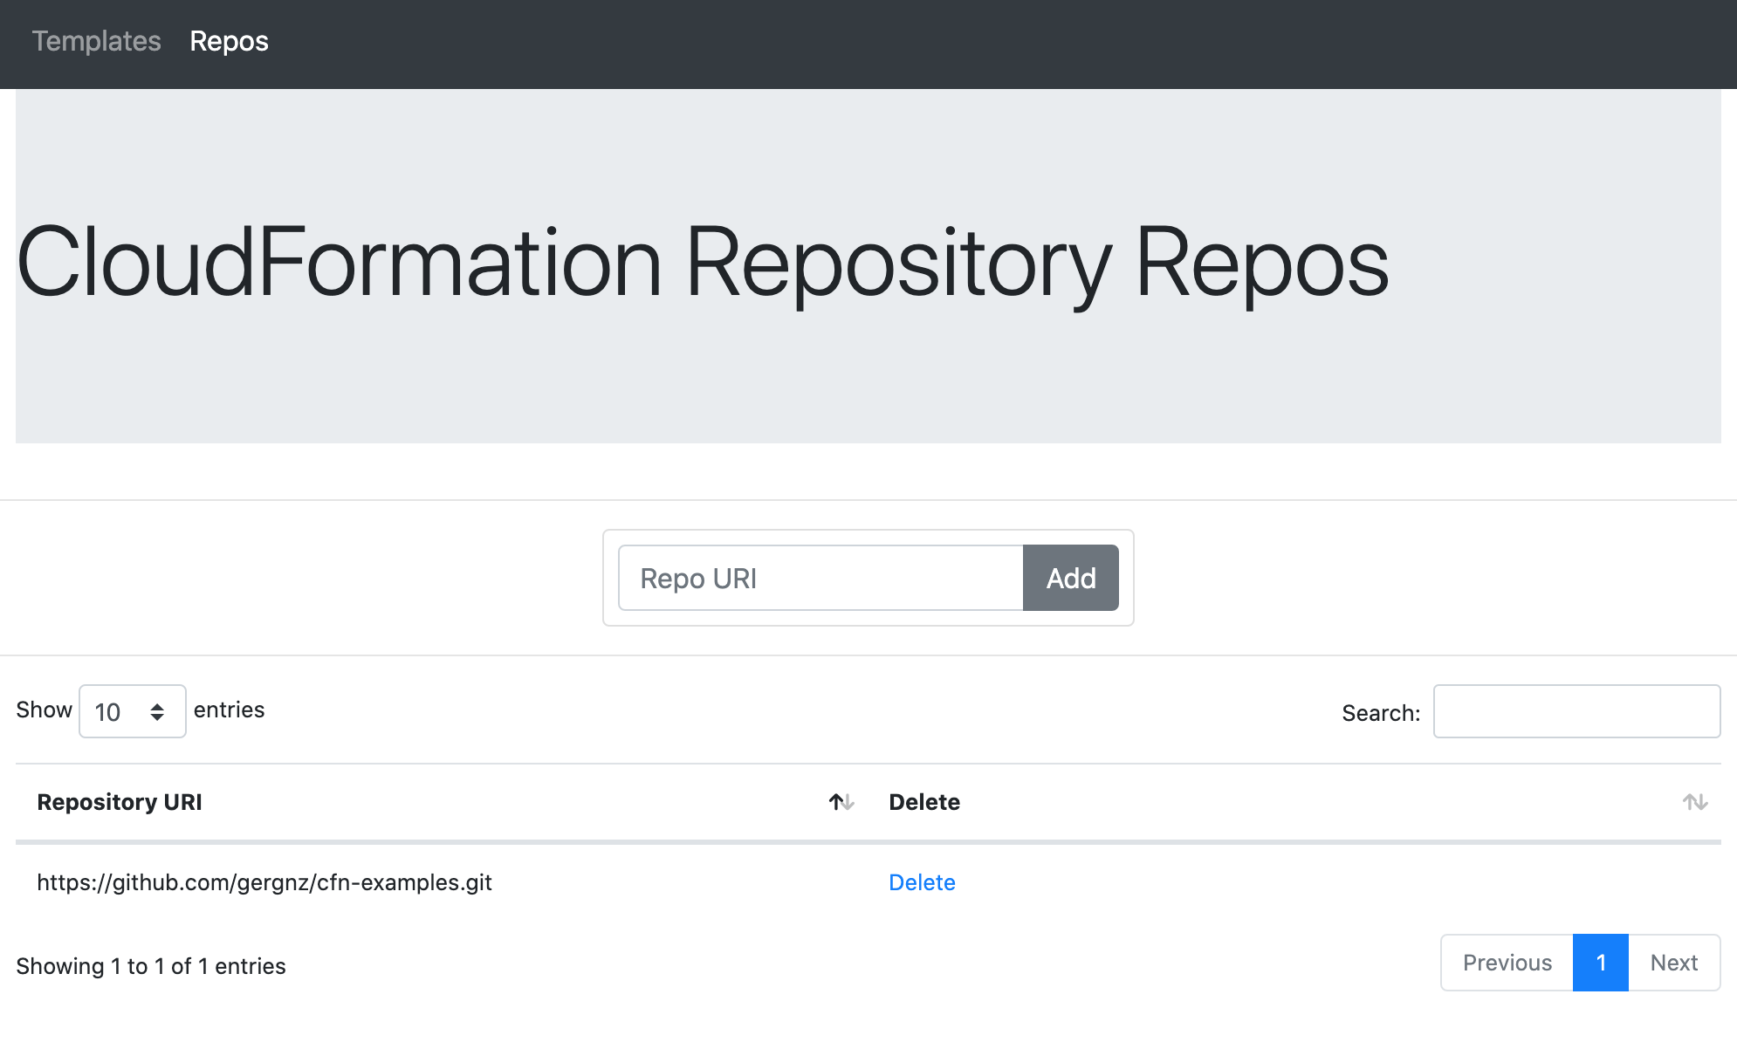Screen dimensions: 1737x1056
Task: Click the entries label beside the selector
Action: tap(229, 710)
